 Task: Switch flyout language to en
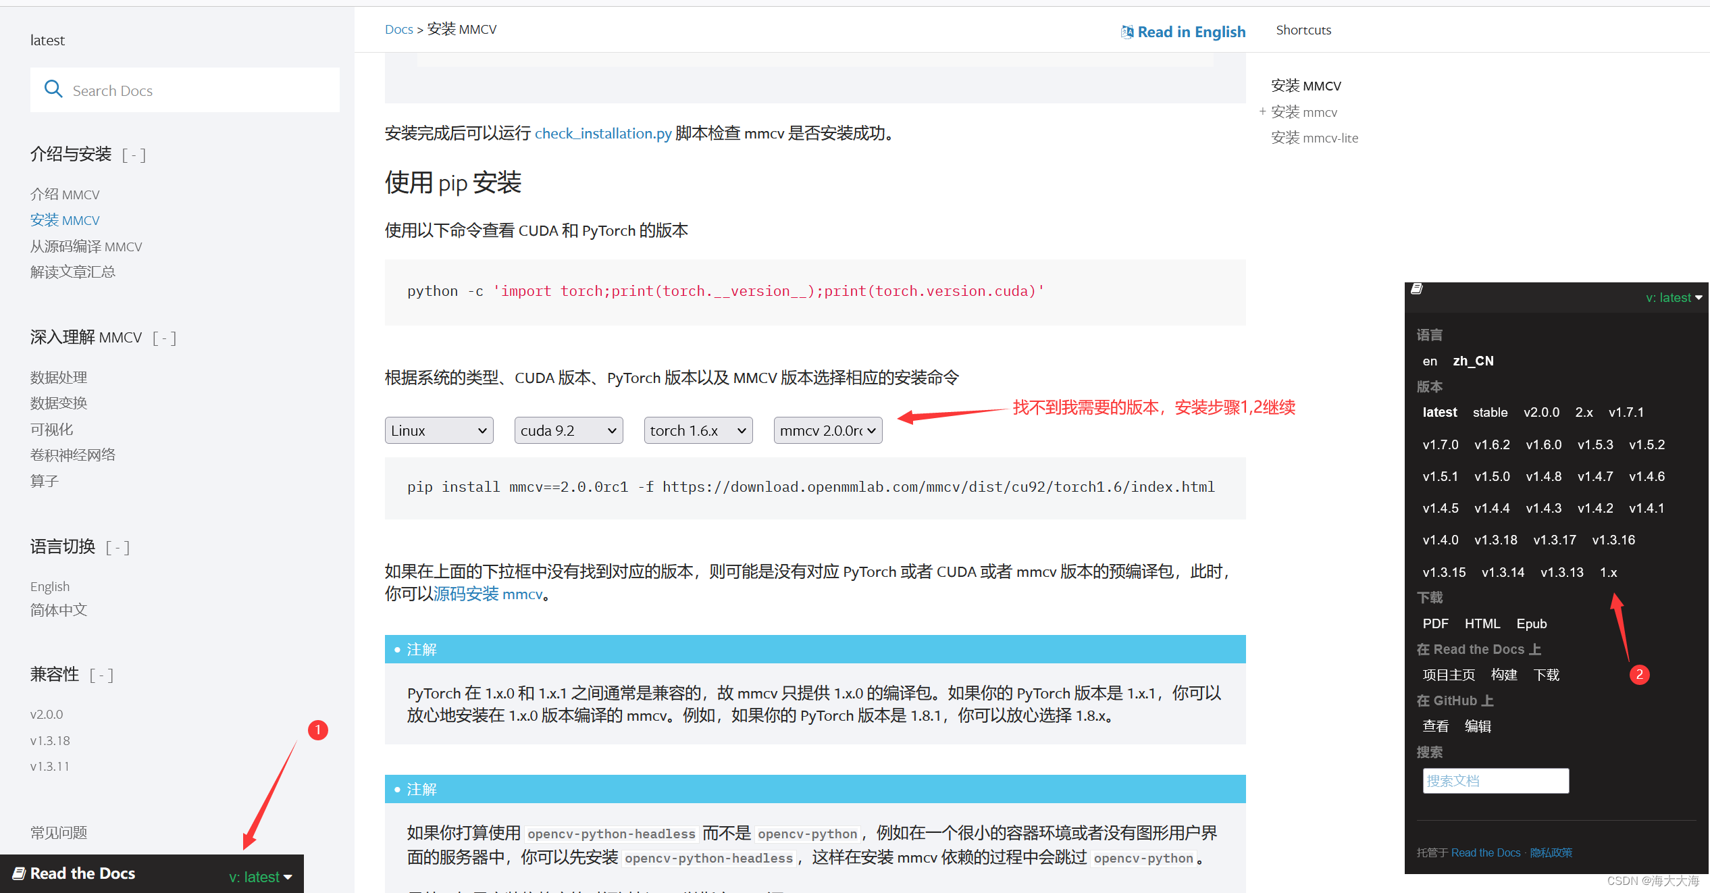coord(1430,361)
